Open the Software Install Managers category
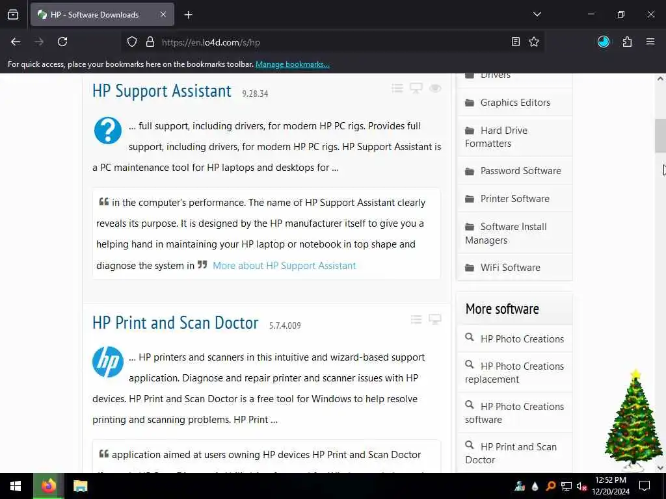666x499 pixels. [x=514, y=233]
